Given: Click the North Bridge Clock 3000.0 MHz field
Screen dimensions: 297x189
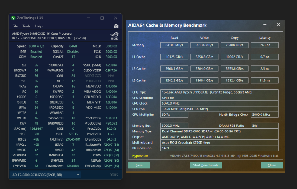Looking at the screenshot, I should tap(265, 115).
